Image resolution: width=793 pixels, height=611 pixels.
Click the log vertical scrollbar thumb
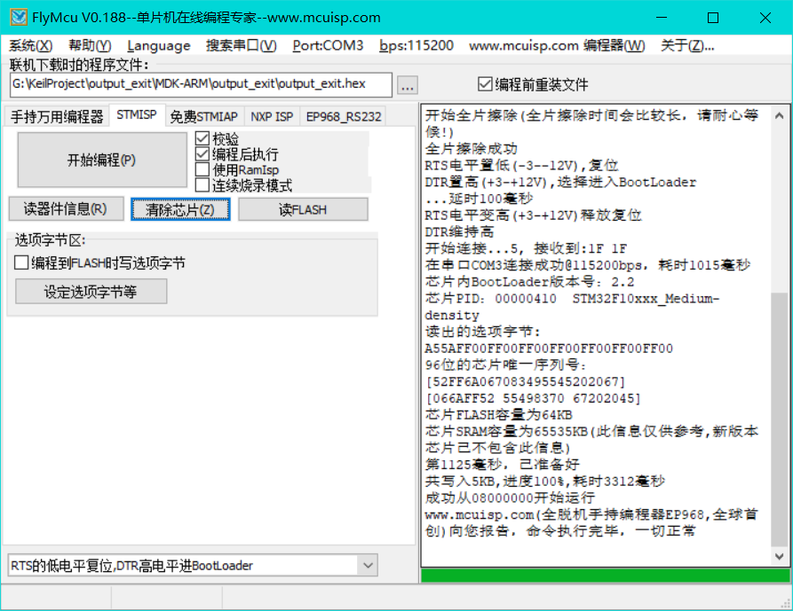[x=779, y=419]
